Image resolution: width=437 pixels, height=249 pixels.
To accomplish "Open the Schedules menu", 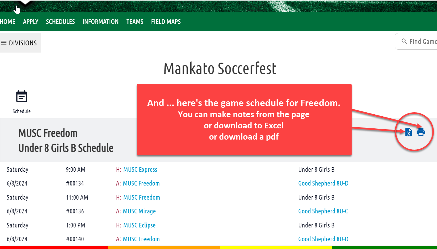I will tap(60, 22).
